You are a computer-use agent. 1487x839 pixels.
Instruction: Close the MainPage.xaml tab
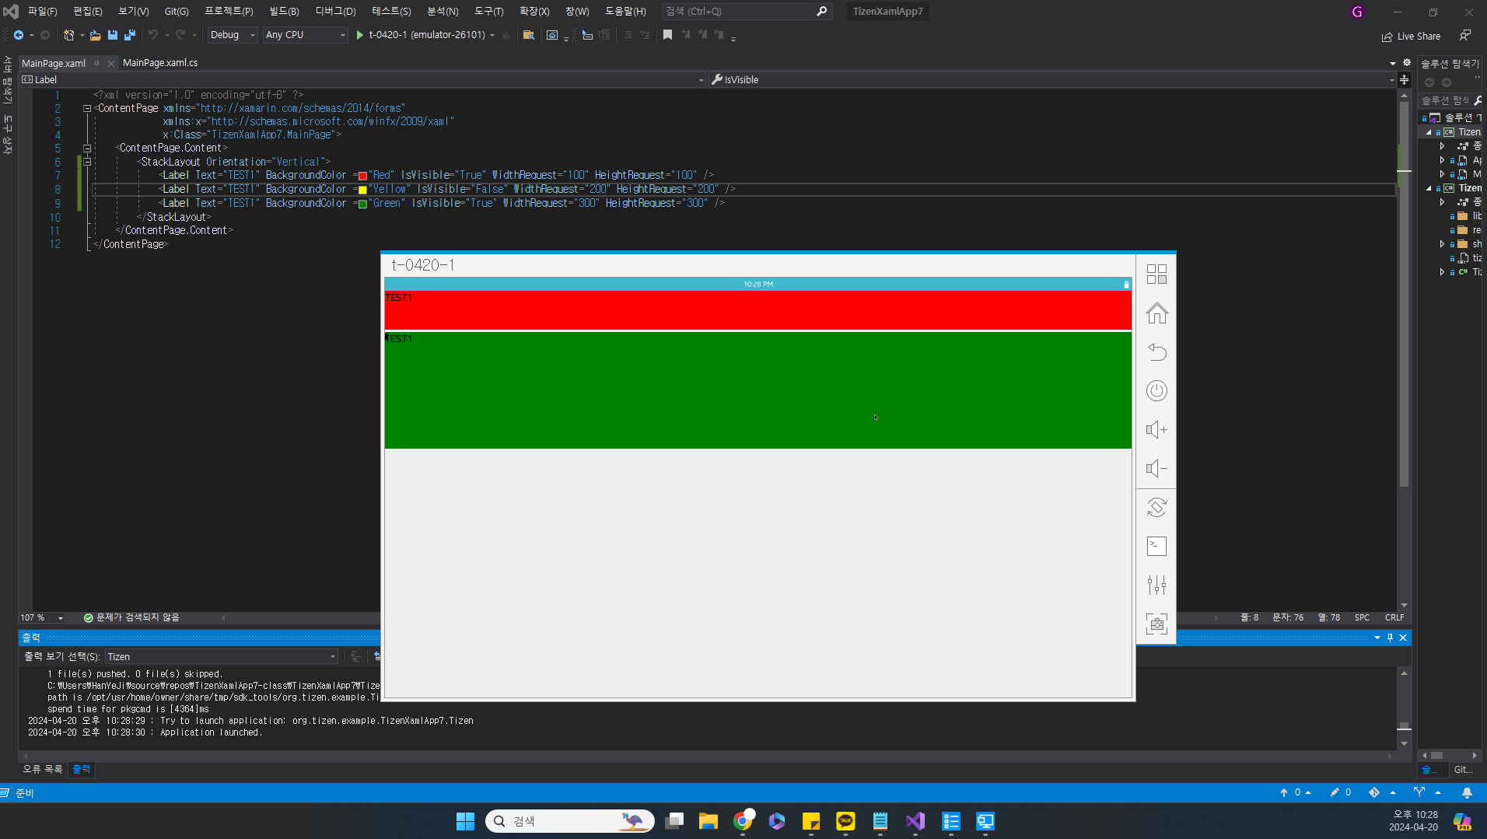[111, 64]
